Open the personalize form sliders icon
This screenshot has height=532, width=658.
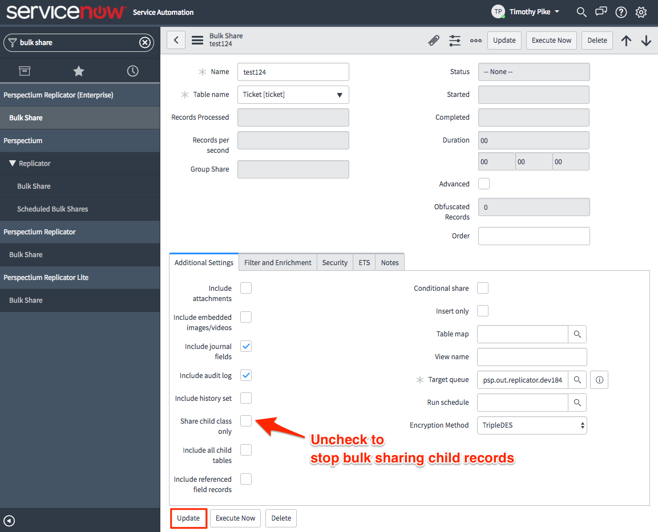pyautogui.click(x=454, y=40)
